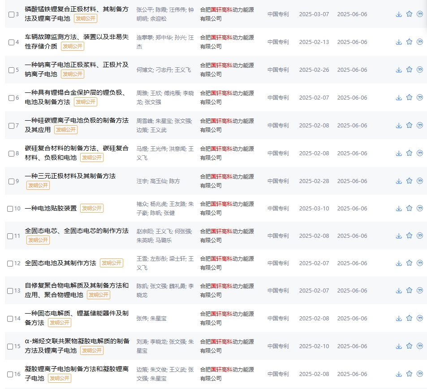Star the row 16 gel battery patent

coord(409,374)
